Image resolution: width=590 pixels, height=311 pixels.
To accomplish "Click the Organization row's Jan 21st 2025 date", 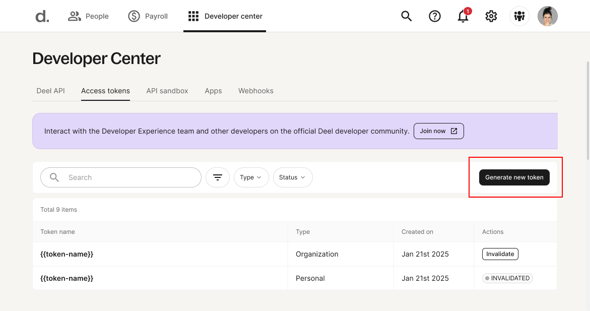I will point(425,254).
